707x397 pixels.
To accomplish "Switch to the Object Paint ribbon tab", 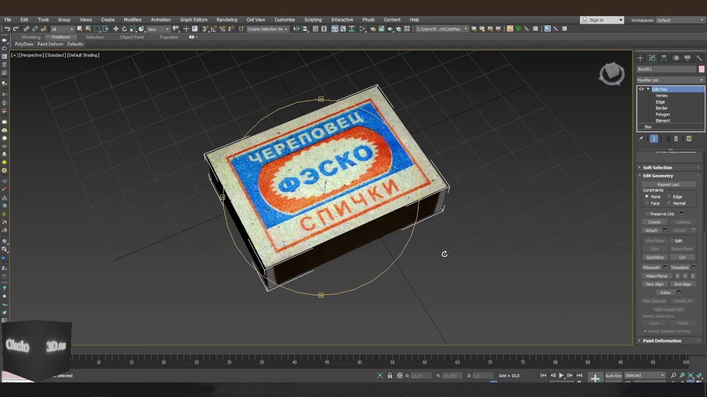I will point(132,37).
